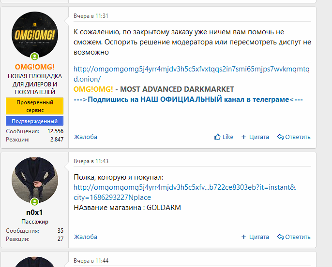Click the blue 'Подтвержденный' badge
The image size is (332, 267).
click(34, 121)
